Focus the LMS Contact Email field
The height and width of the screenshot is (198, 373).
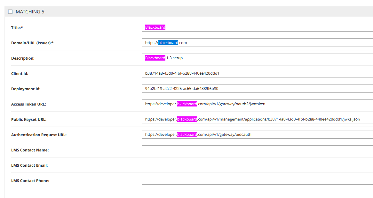point(258,165)
